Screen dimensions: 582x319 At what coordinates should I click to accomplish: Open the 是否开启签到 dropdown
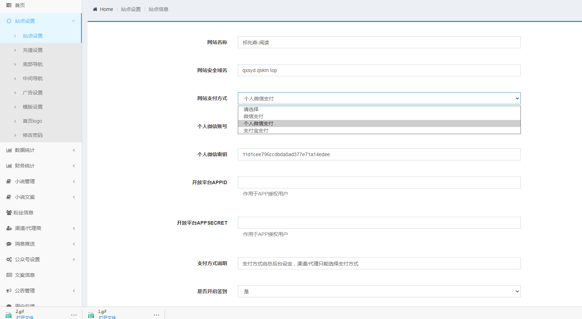click(379, 291)
